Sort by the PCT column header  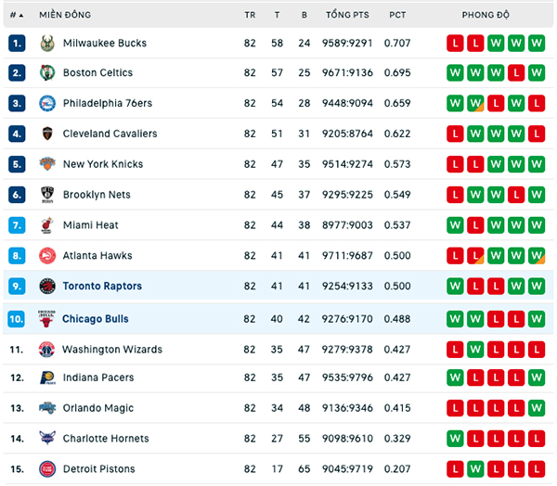(x=397, y=15)
